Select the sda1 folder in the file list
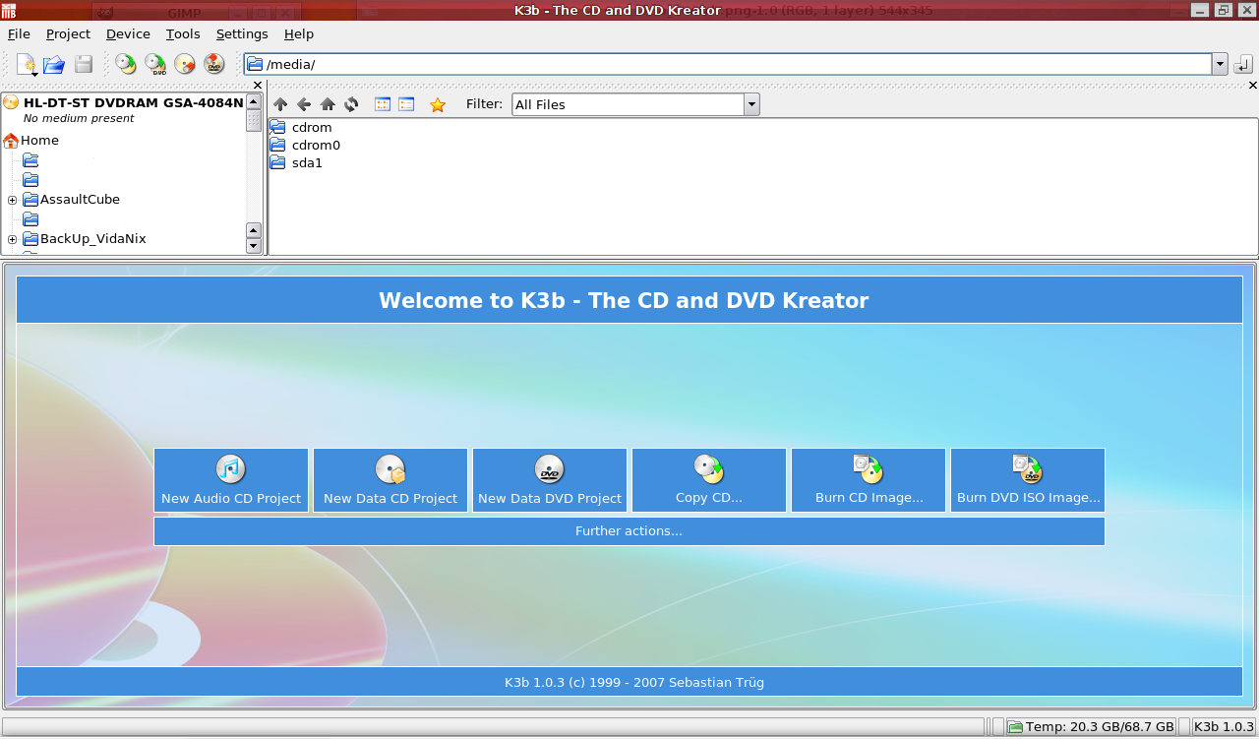This screenshot has height=739, width=1259. [x=296, y=162]
